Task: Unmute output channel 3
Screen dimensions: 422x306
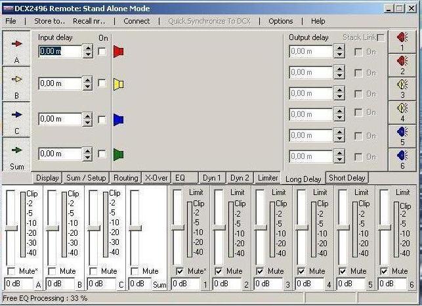Action: 260,271
